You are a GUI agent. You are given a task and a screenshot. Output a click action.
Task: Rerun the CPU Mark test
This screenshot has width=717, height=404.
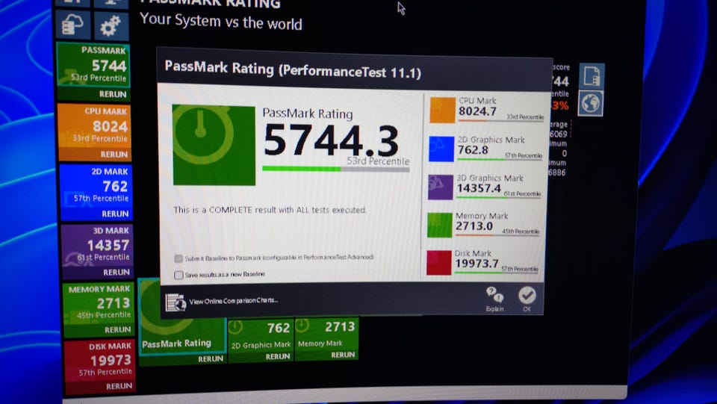[x=114, y=155]
